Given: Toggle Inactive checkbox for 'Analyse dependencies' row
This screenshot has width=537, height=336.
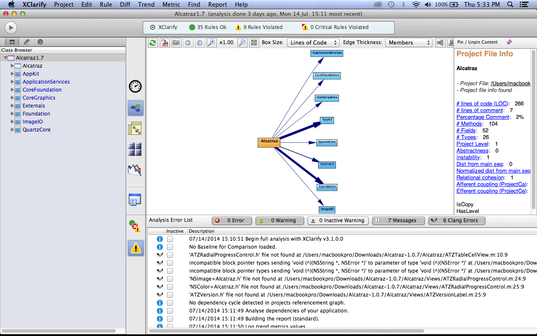Looking at the screenshot, I should (x=170, y=311).
